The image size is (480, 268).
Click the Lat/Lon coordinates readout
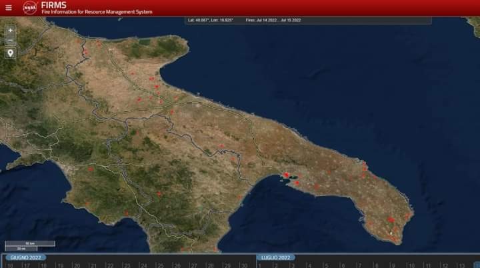(x=211, y=21)
